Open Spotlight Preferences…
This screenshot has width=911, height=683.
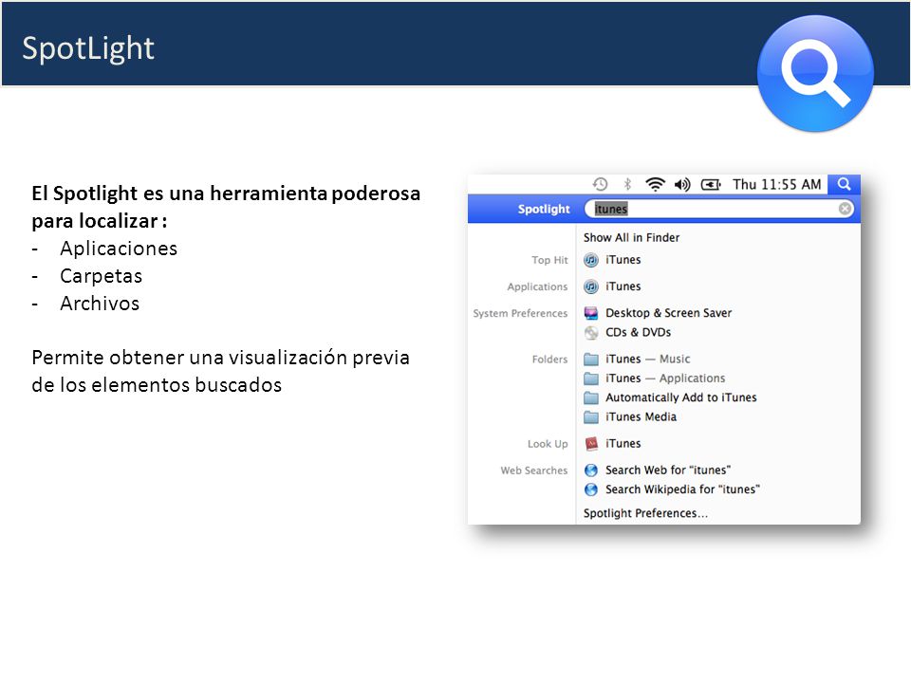(x=645, y=513)
